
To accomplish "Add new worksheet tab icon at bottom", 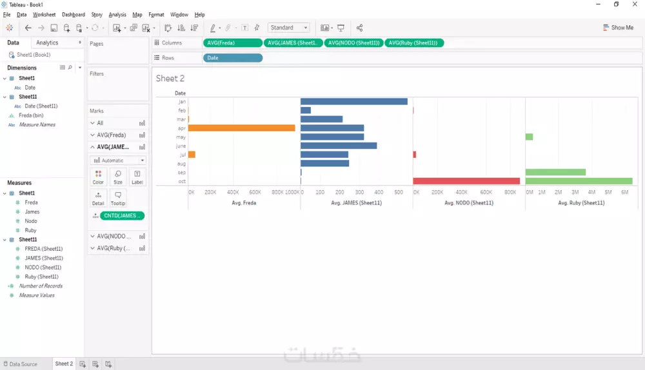I will click(x=83, y=364).
